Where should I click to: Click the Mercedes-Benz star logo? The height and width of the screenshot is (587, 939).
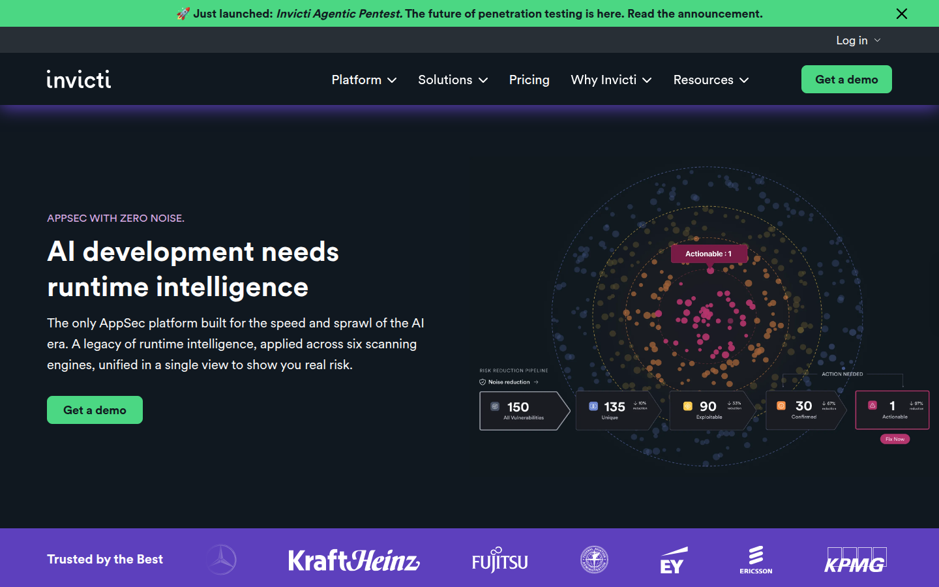pyautogui.click(x=222, y=560)
